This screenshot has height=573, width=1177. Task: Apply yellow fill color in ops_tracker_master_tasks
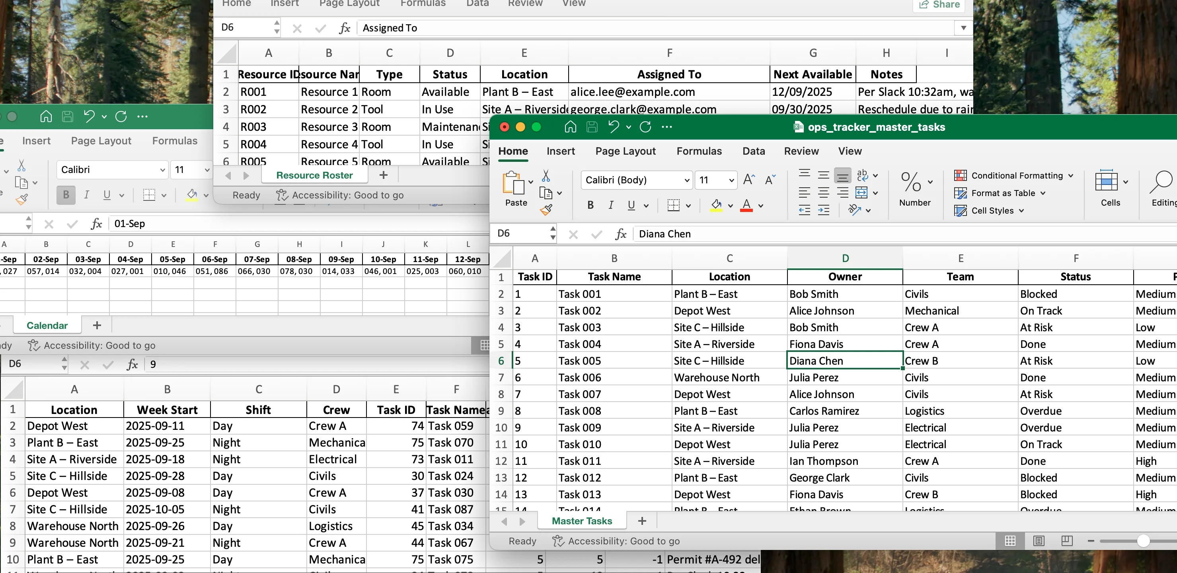click(717, 206)
